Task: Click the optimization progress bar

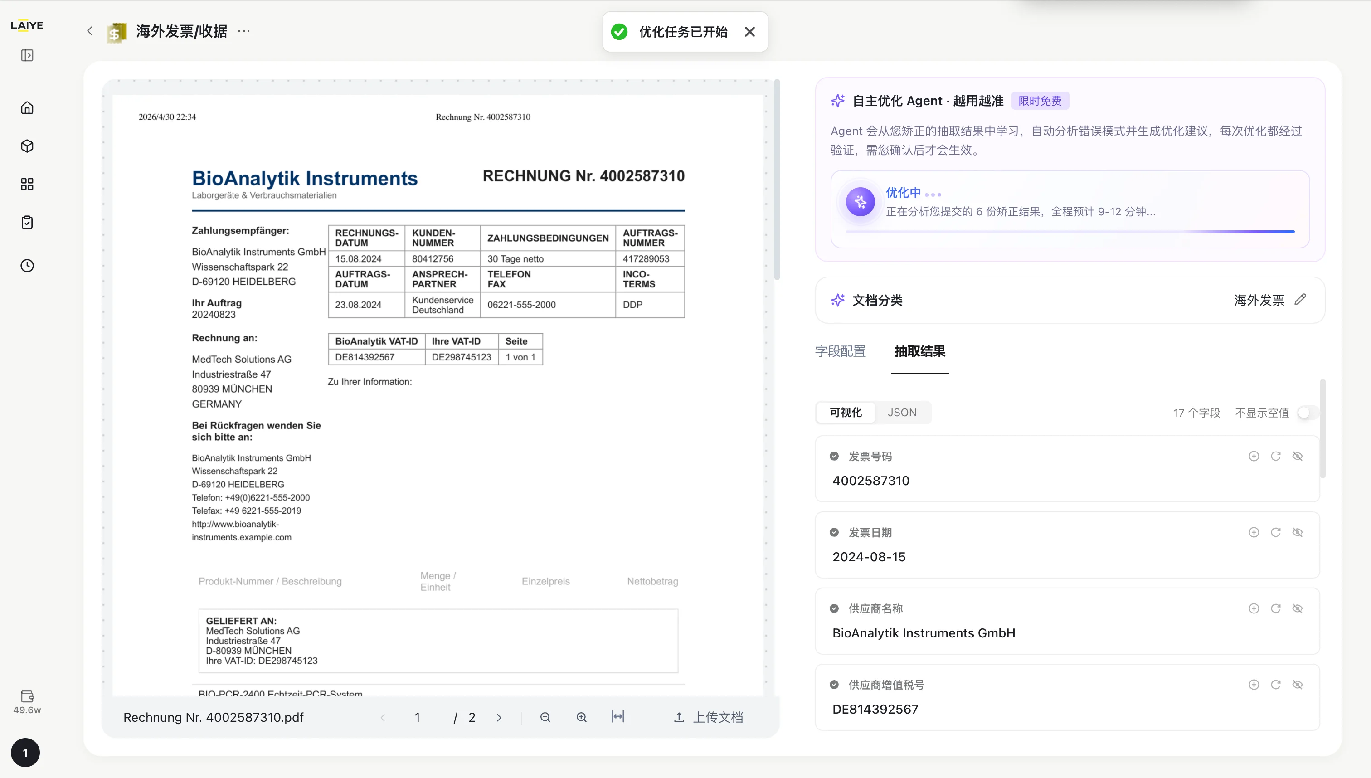Action: click(x=1070, y=232)
